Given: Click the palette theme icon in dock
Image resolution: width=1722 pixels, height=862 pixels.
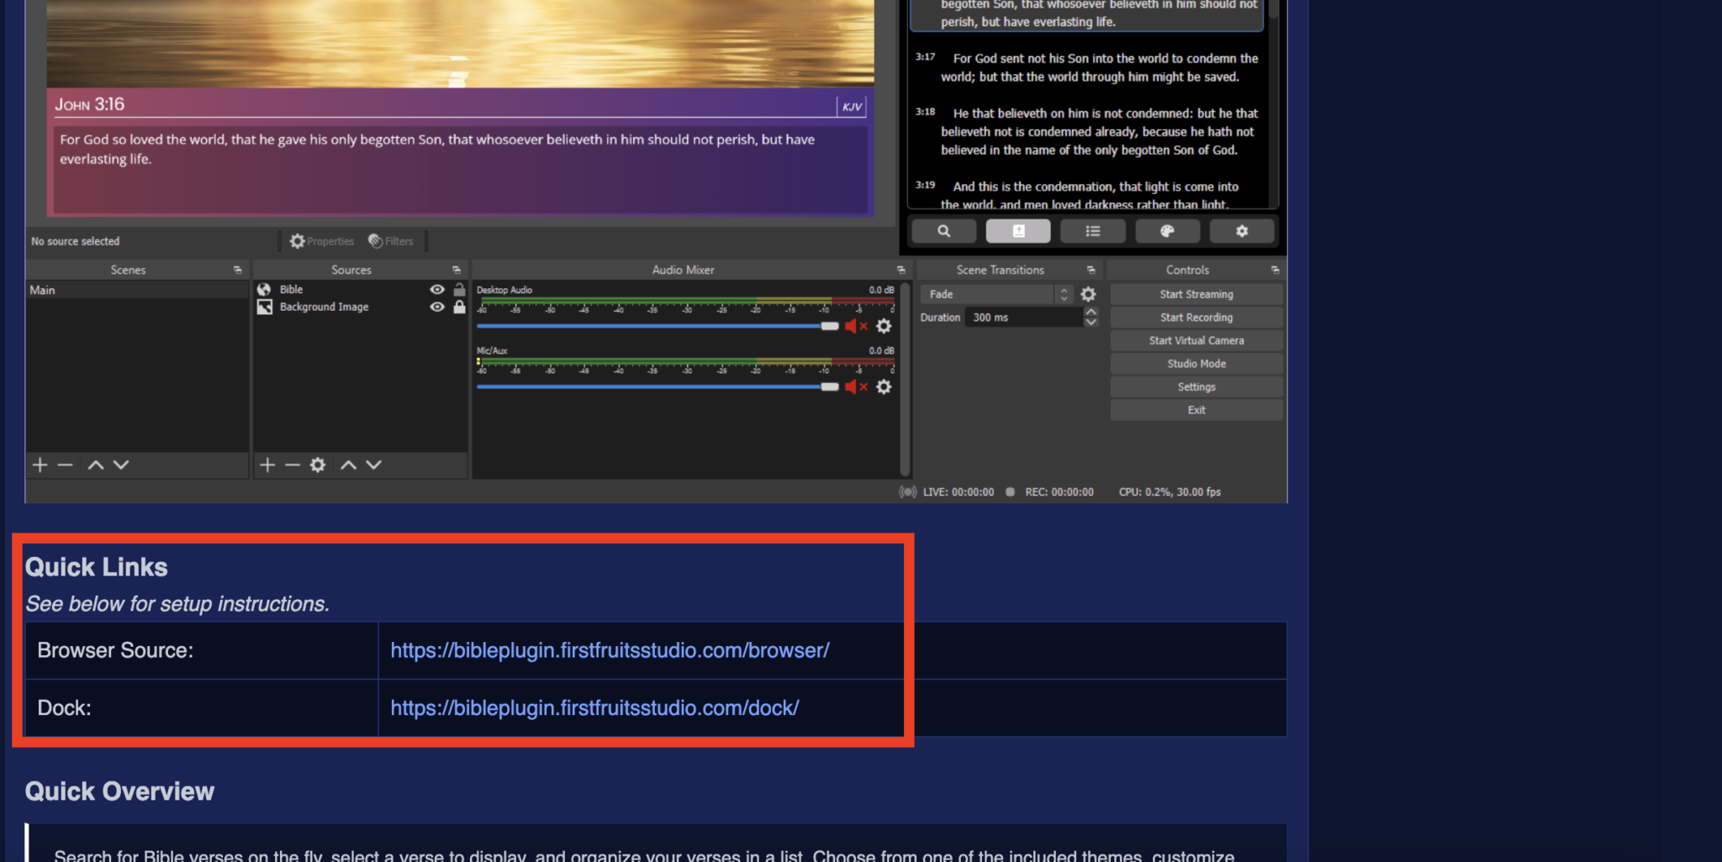Looking at the screenshot, I should tap(1167, 231).
